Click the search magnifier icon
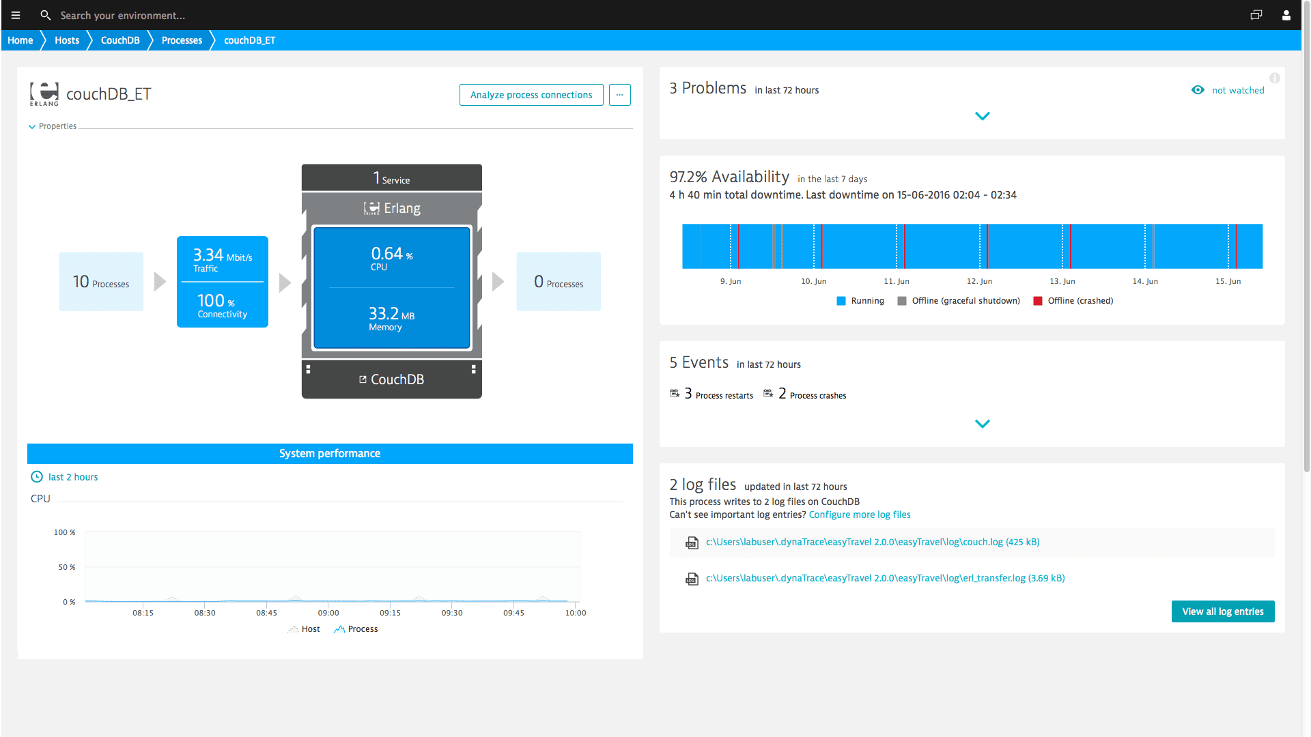This screenshot has height=737, width=1311. pyautogui.click(x=46, y=15)
